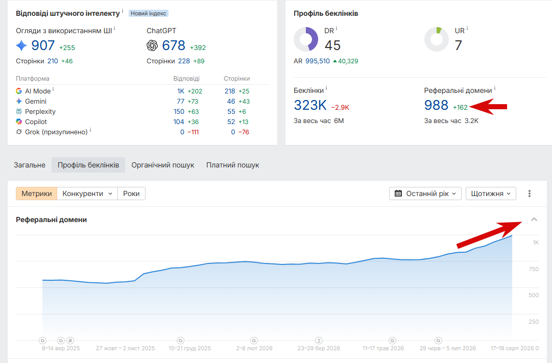
Task: Collapse the Реферальні домени chart section
Action: click(x=534, y=220)
